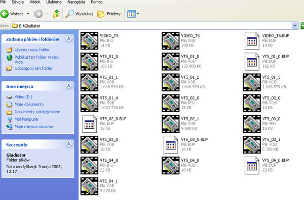Screen dimensions: 304x200
Task: Click the green Wstecz back arrow icon
Action: (x=4, y=14)
